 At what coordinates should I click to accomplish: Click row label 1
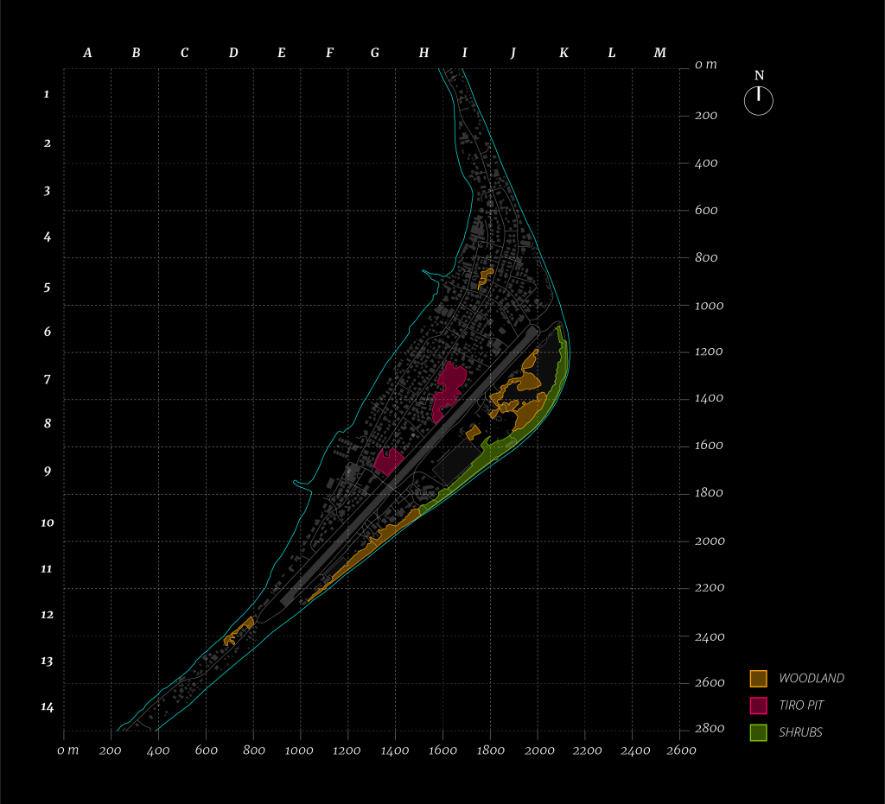47,94
